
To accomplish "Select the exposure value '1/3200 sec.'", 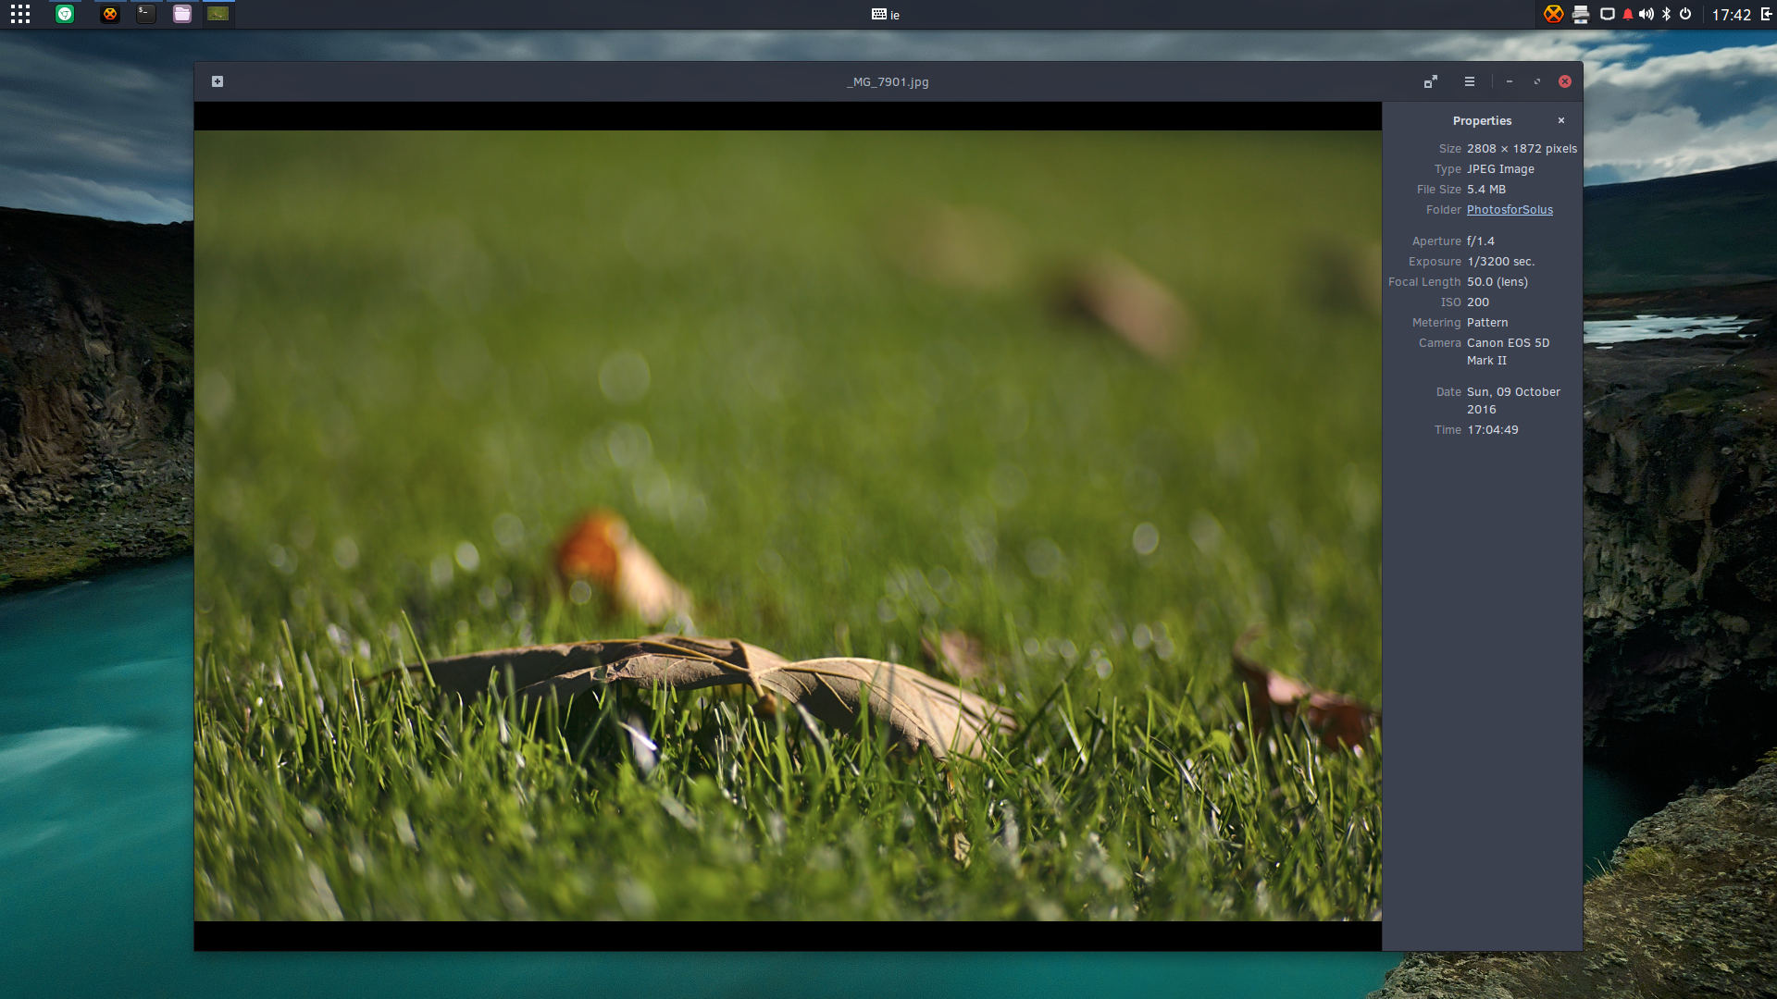I will coord(1500,262).
